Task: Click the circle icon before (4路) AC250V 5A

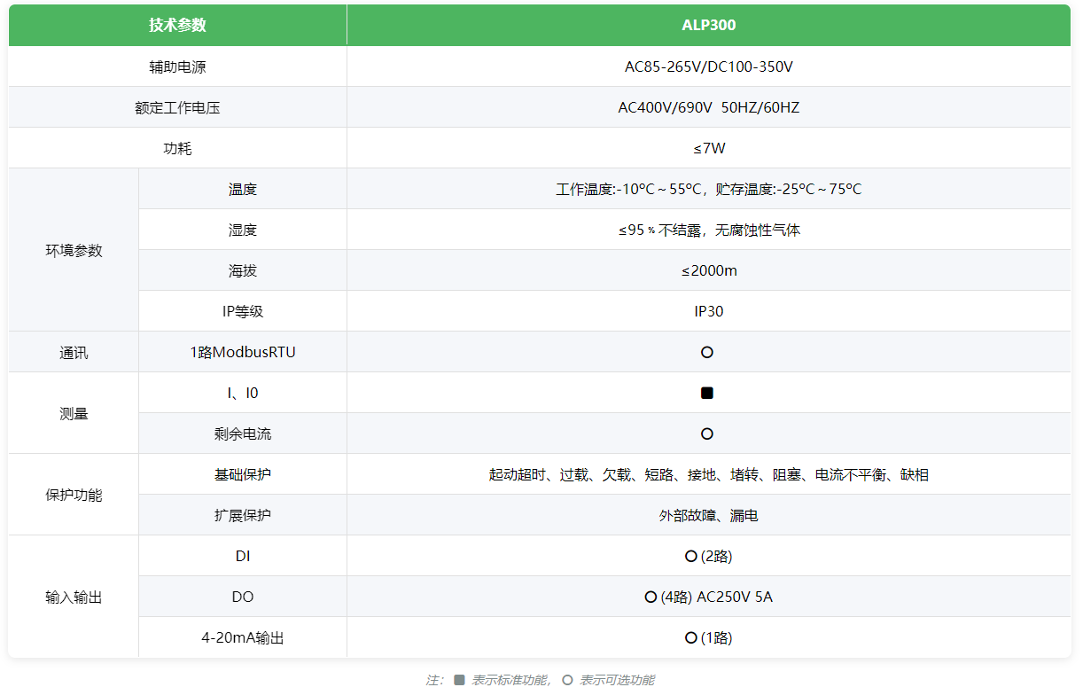Action: 651,597
